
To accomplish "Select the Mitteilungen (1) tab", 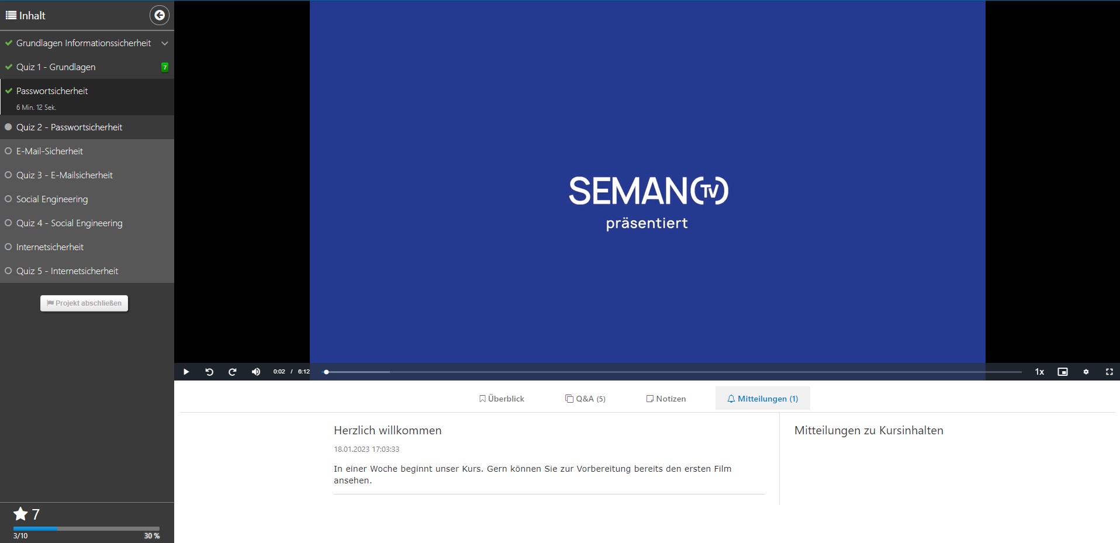I will tap(762, 399).
